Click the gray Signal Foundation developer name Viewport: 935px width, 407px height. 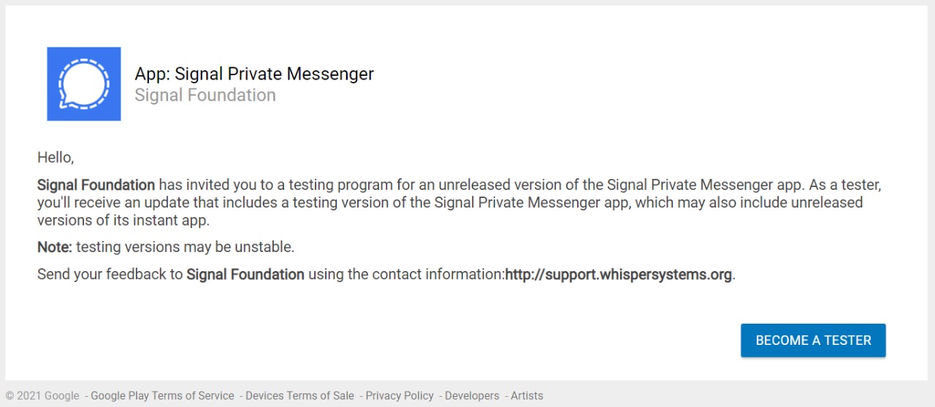(x=205, y=96)
